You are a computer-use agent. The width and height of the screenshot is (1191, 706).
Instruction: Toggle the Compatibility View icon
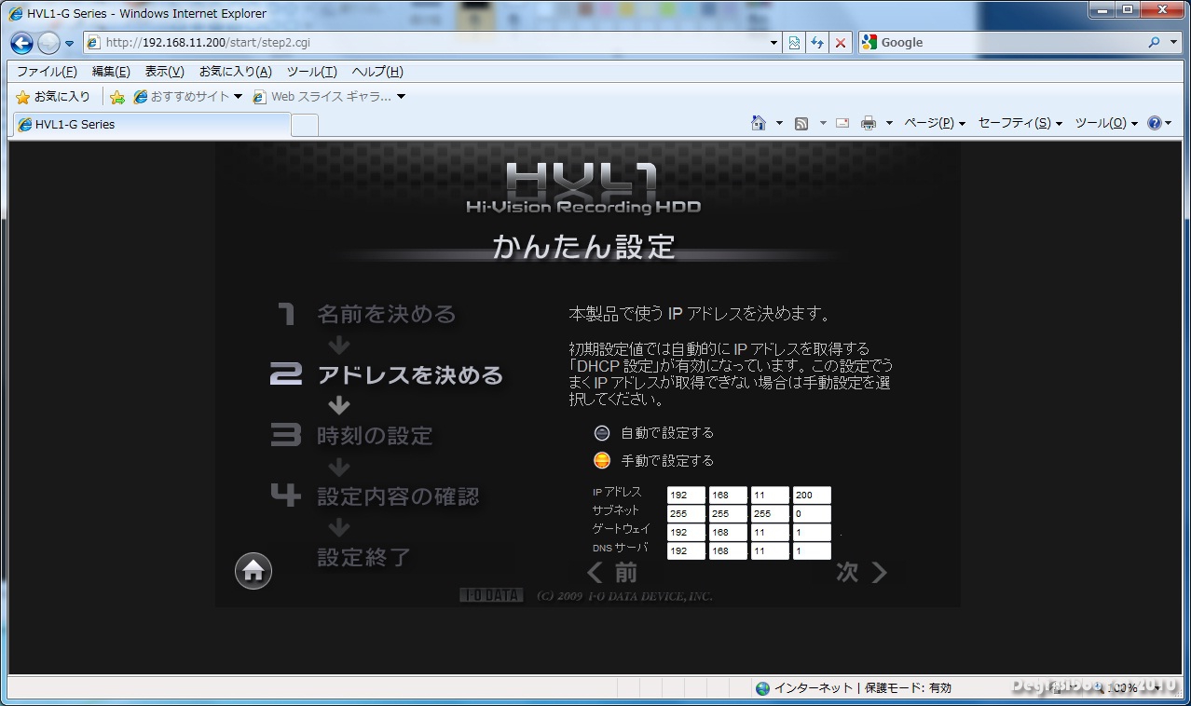pyautogui.click(x=794, y=42)
